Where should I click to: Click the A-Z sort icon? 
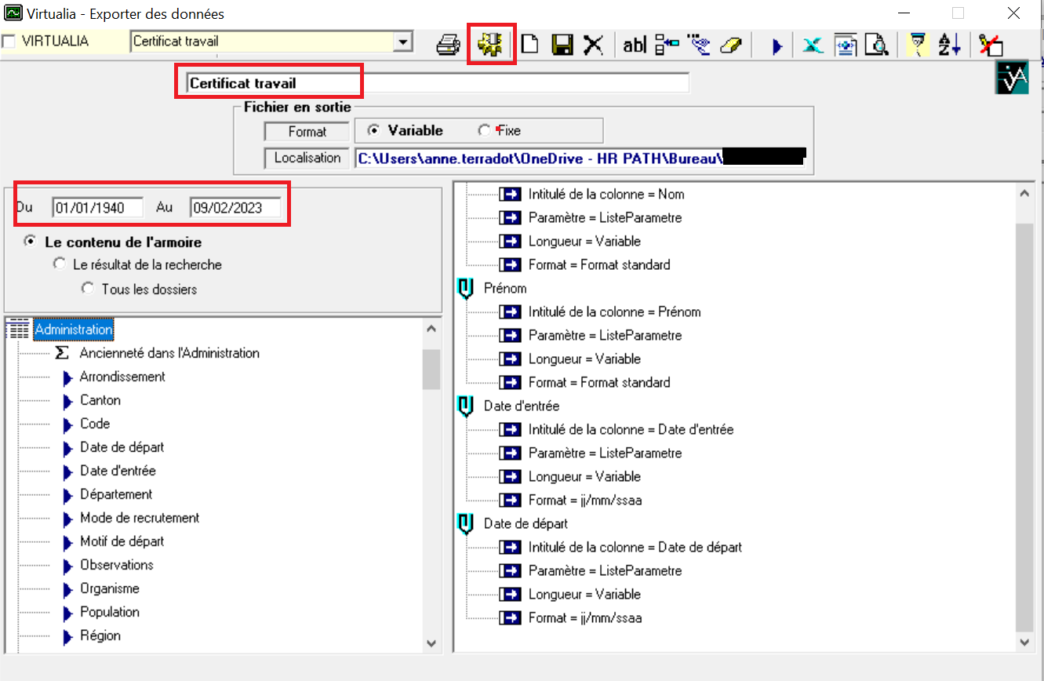(x=950, y=46)
